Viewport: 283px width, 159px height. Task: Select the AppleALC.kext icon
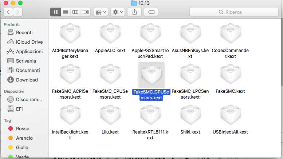pyautogui.click(x=110, y=33)
